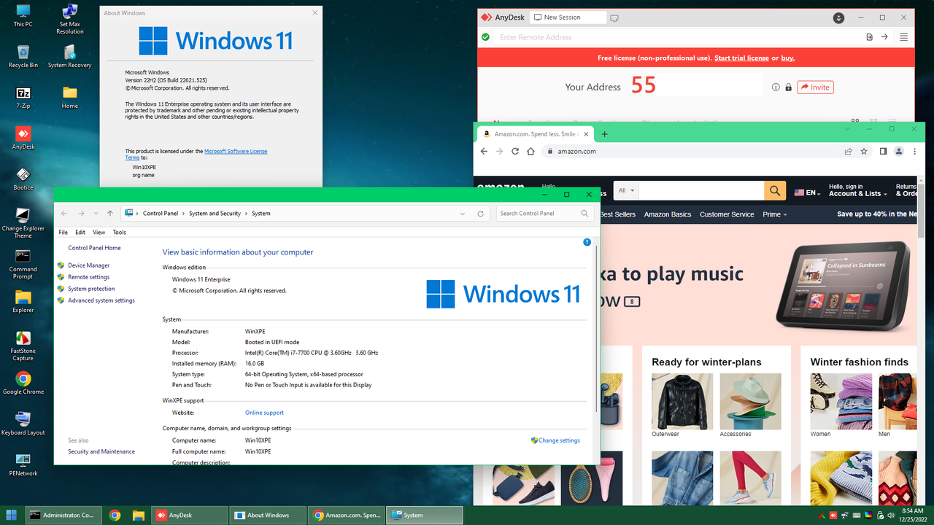The width and height of the screenshot is (934, 525).
Task: Click the Outerwear jacket thumbnail
Action: click(x=682, y=402)
